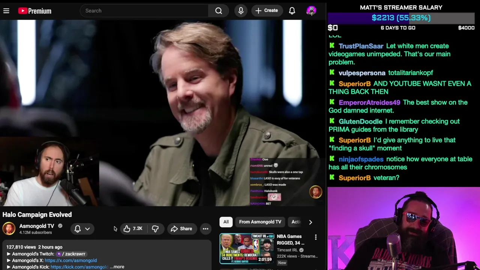Image resolution: width=480 pixels, height=270 pixels.
Task: Open the Asmongold TV channel name link
Action: point(37,226)
